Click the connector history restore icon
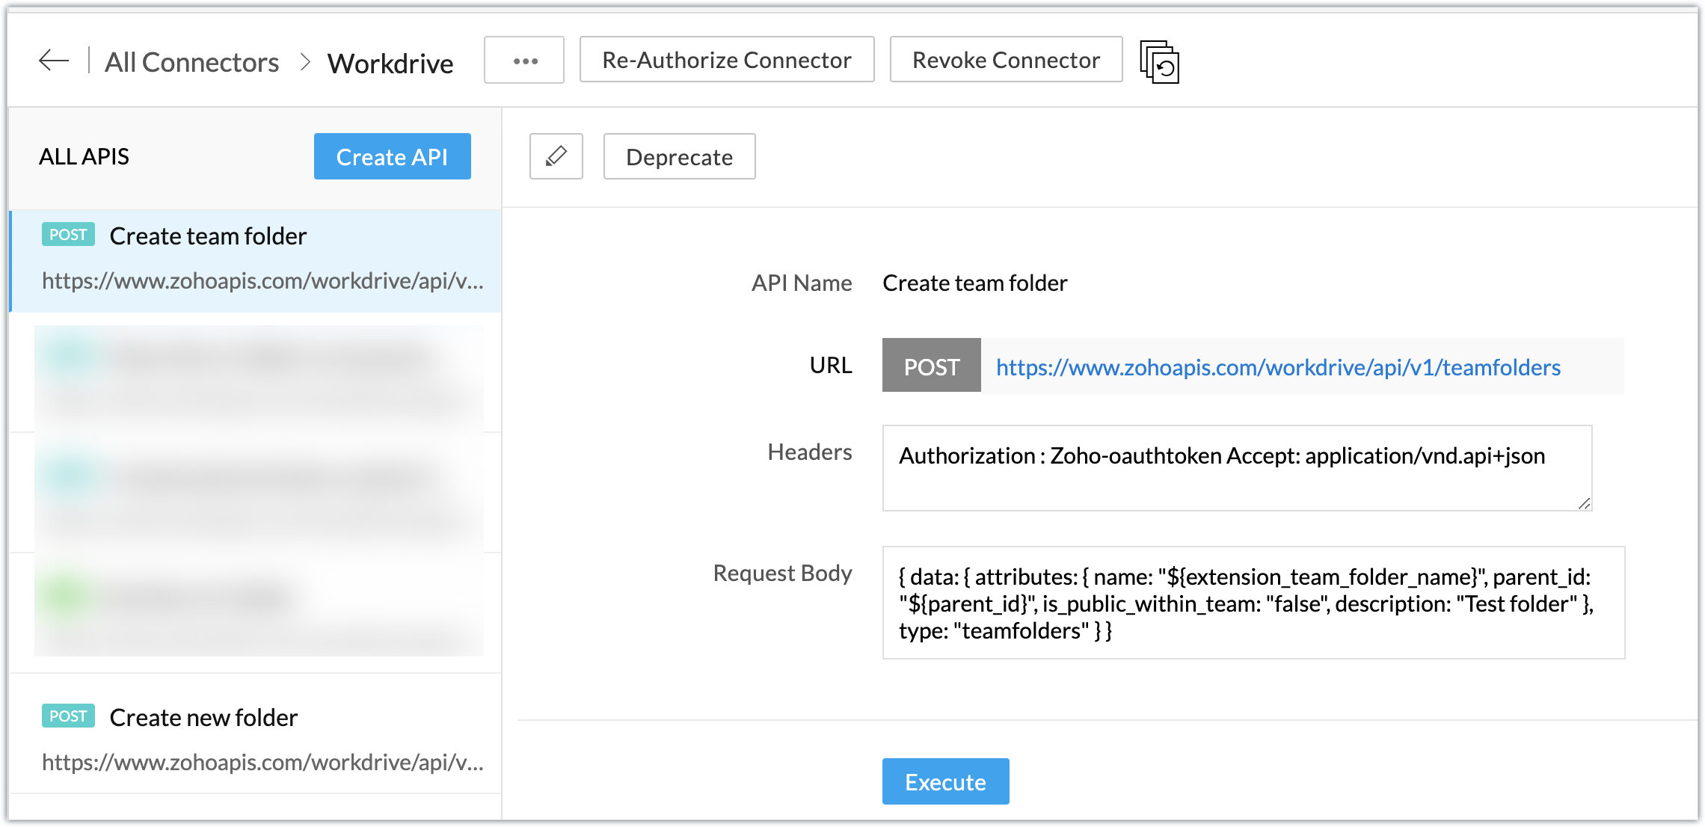Viewport: 1705px width, 827px height. pos(1159,63)
